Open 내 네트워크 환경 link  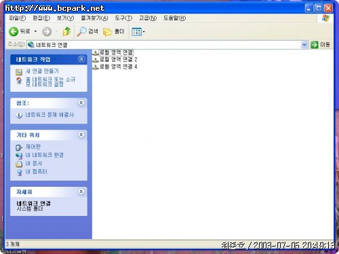(44, 155)
